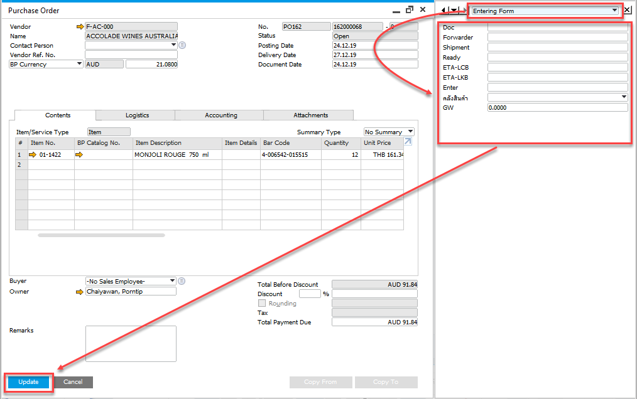The image size is (637, 399).
Task: Click the Vendor Ref. No. input field
Action: tap(131, 55)
